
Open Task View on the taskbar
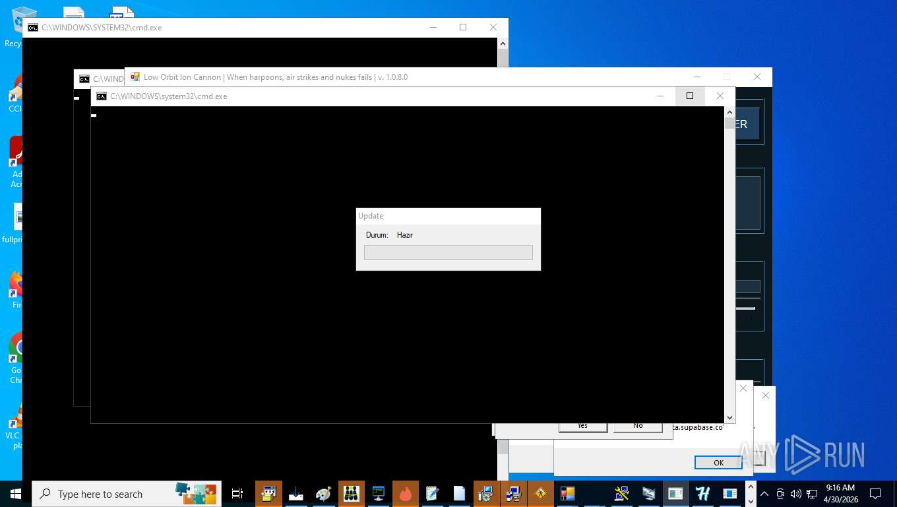click(237, 494)
